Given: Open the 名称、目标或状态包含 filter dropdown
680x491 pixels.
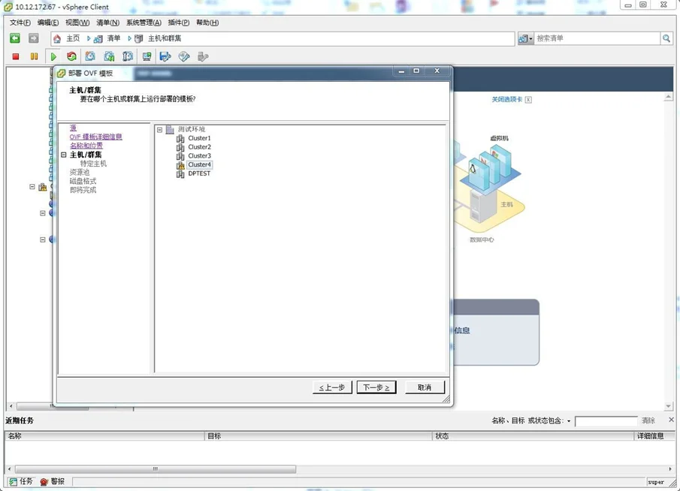Looking at the screenshot, I should pyautogui.click(x=569, y=420).
